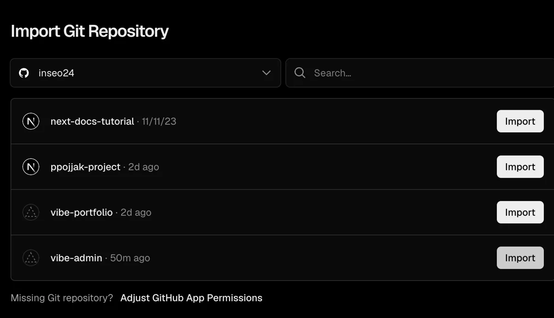Click the Next.js icon for ppojjak-project

tap(31, 167)
